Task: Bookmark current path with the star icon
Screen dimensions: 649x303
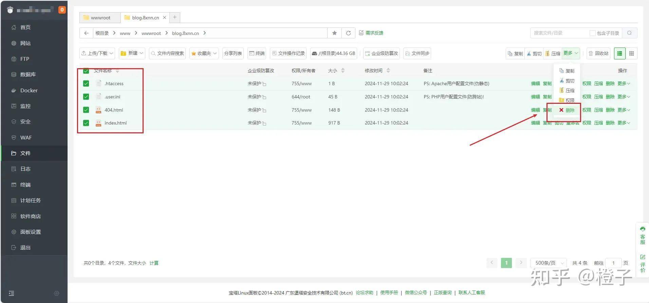Action: coord(334,33)
